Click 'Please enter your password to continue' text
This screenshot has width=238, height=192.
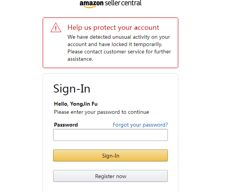pyautogui.click(x=102, y=112)
